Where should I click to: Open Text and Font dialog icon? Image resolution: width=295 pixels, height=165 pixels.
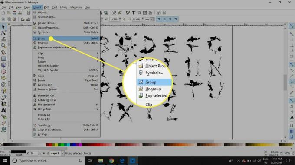tap(133, 13)
